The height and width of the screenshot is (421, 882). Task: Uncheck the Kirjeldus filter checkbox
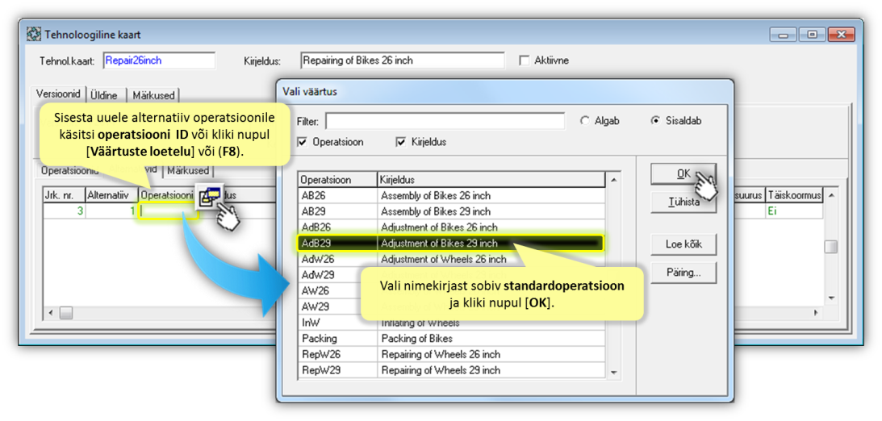pyautogui.click(x=401, y=142)
